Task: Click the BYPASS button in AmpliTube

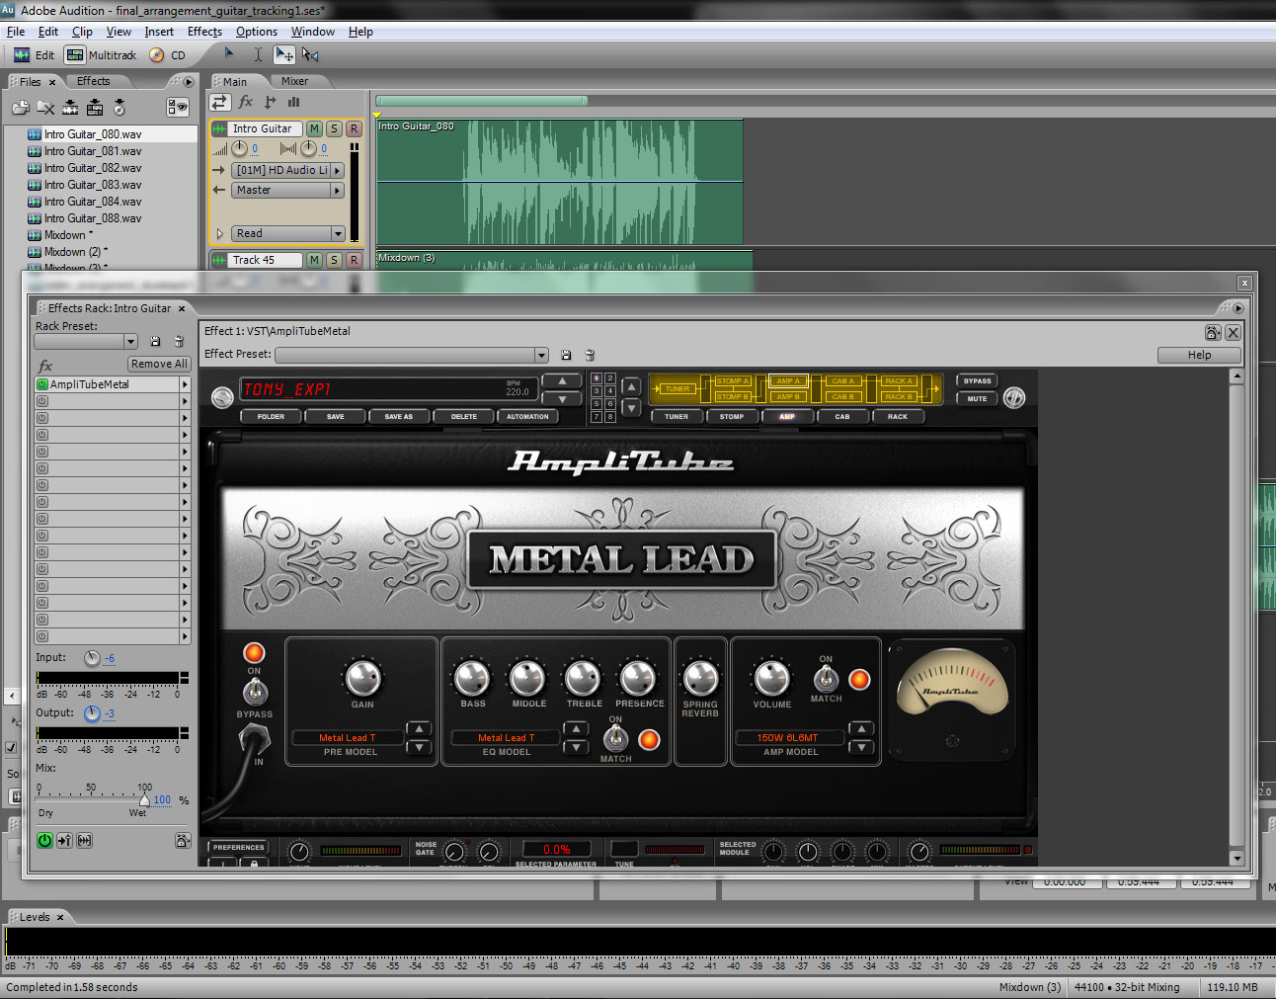Action: pyautogui.click(x=977, y=380)
